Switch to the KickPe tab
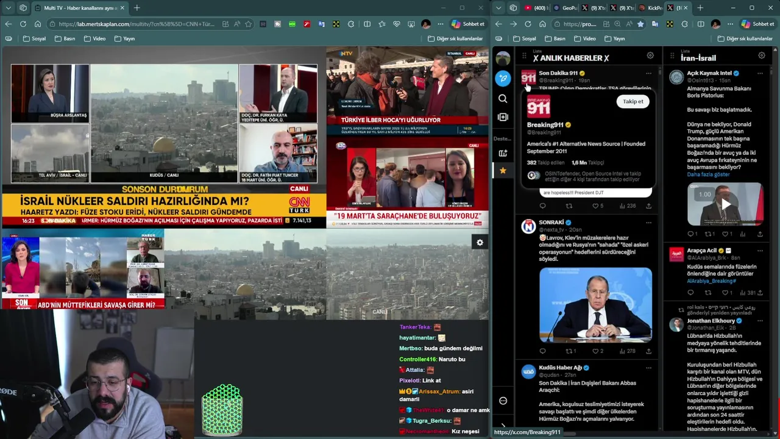Viewport: 780px width, 439px height. (x=651, y=8)
